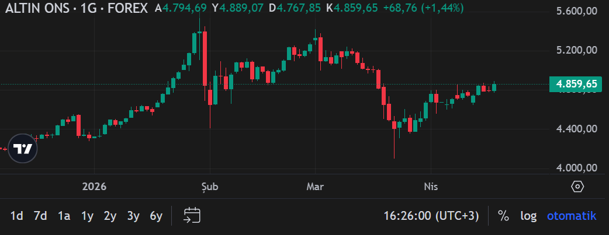
Task: Click the TradingView logo icon
Action: 23,149
